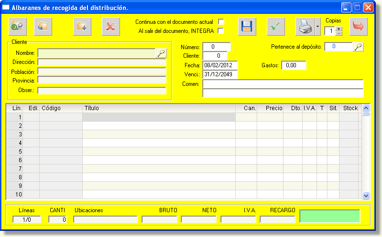Focus 'Pertenece al depósito' field
The height and width of the screenshot is (237, 382).
(x=338, y=47)
